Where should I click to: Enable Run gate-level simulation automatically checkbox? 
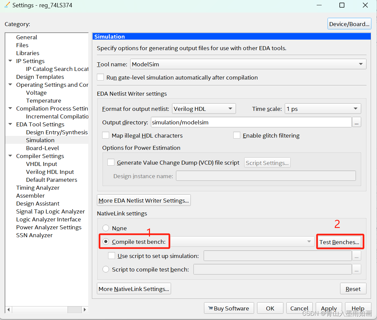click(x=100, y=77)
